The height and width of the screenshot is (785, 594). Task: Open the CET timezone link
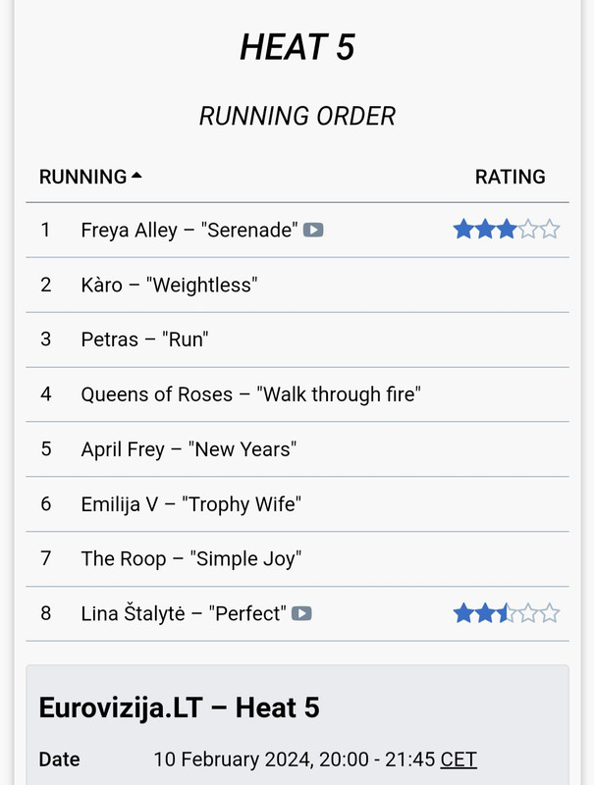click(x=459, y=759)
